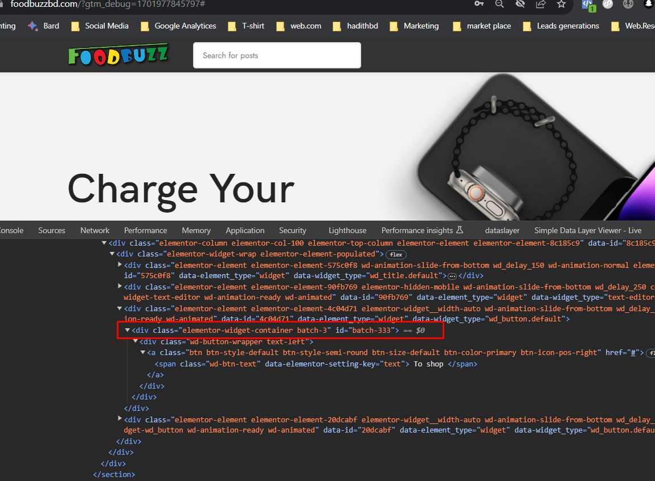The height and width of the screenshot is (481, 655).
Task: Collapse the wd-button-wrapper text-left div
Action: [136, 341]
